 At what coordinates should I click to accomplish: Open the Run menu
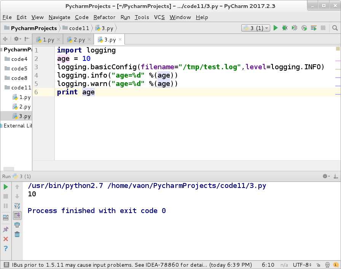point(125,17)
